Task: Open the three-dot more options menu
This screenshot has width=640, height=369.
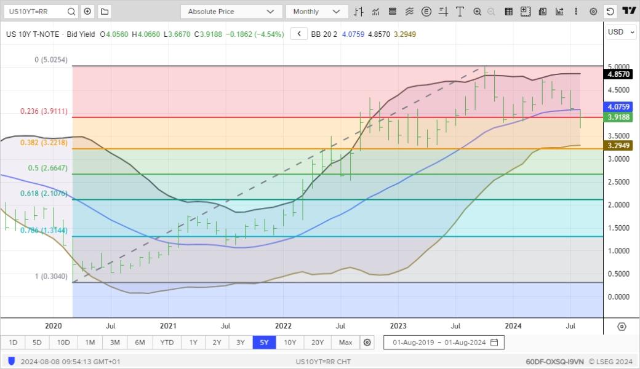Action: point(576,12)
